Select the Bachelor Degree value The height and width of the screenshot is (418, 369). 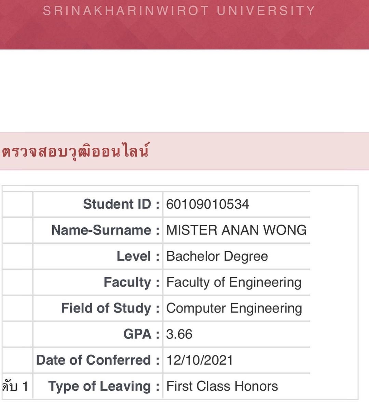point(217,256)
